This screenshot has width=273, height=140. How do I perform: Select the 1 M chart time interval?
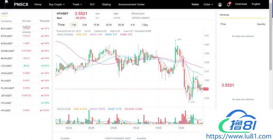coord(74,25)
